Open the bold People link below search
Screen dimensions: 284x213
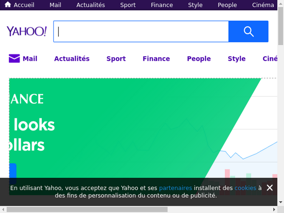click(x=199, y=59)
